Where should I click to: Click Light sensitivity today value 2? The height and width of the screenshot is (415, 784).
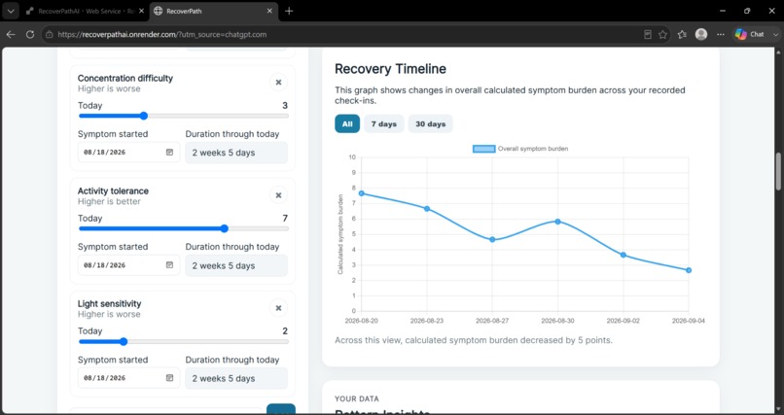pos(285,331)
